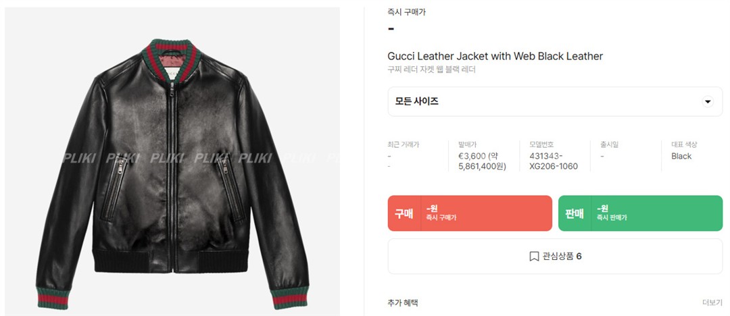Click the Gucci Leather Jacket English title
The image size is (730, 316).
click(x=495, y=56)
